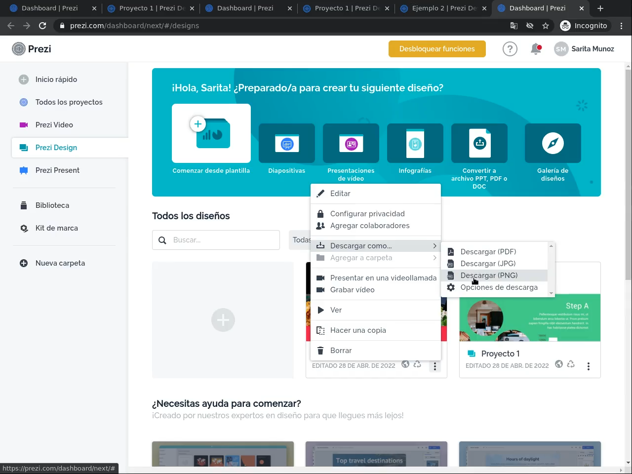Select Editar from the context menu
The width and height of the screenshot is (632, 474).
376,194
